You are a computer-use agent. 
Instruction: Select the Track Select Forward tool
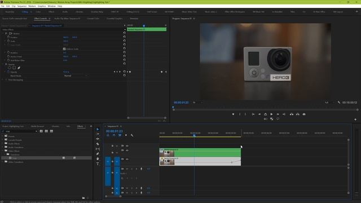coord(98,134)
